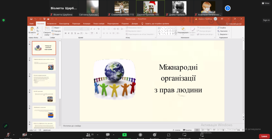
Task: Select slide 5 thumbnail in panel
Action: click(x=44, y=112)
